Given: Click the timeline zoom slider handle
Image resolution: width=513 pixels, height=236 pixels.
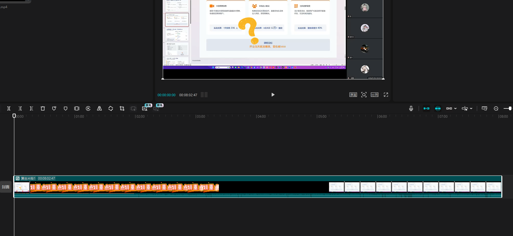Looking at the screenshot, I should [510, 108].
